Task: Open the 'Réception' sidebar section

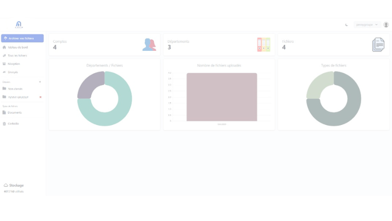Action: coord(11,64)
